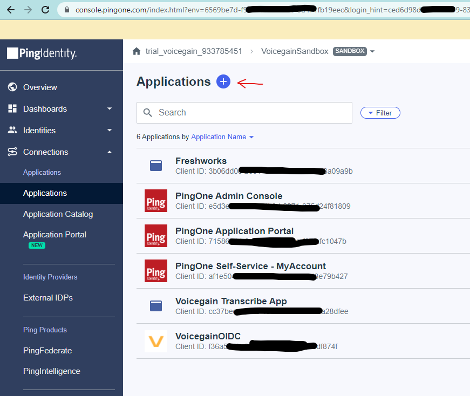Click the browser forward arrow
The width and height of the screenshot is (470, 396).
pyautogui.click(x=28, y=10)
